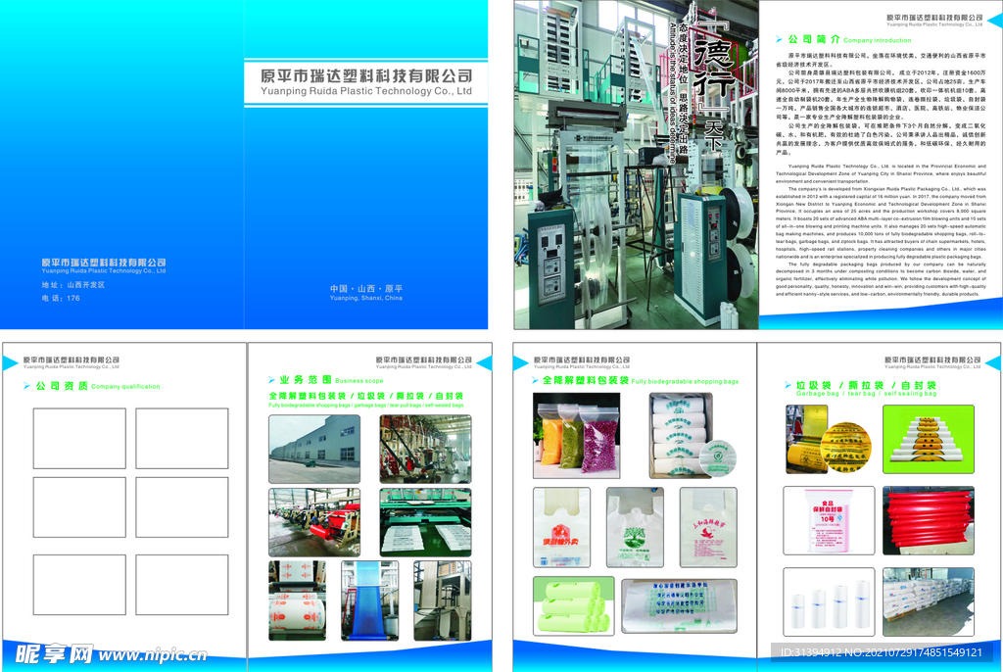
Task: Select the warehouse stacked sacks photo
Action: click(929, 601)
